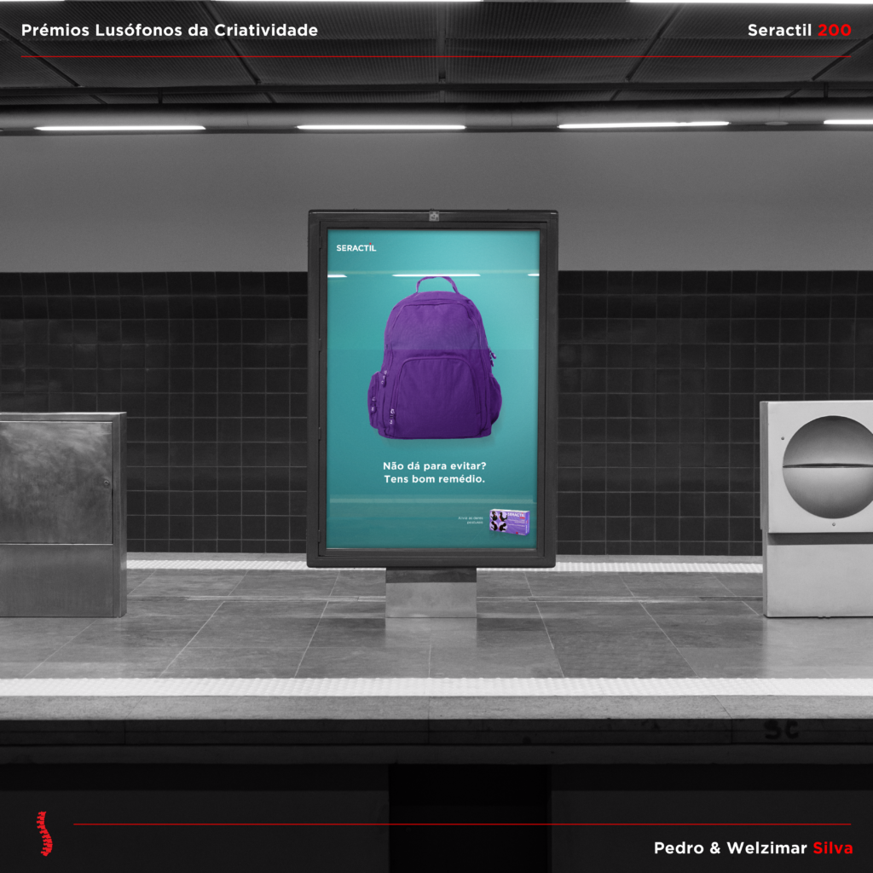Viewport: 873px width, 873px height.
Task: Click the "Seractil 200" title text
Action: 799,31
